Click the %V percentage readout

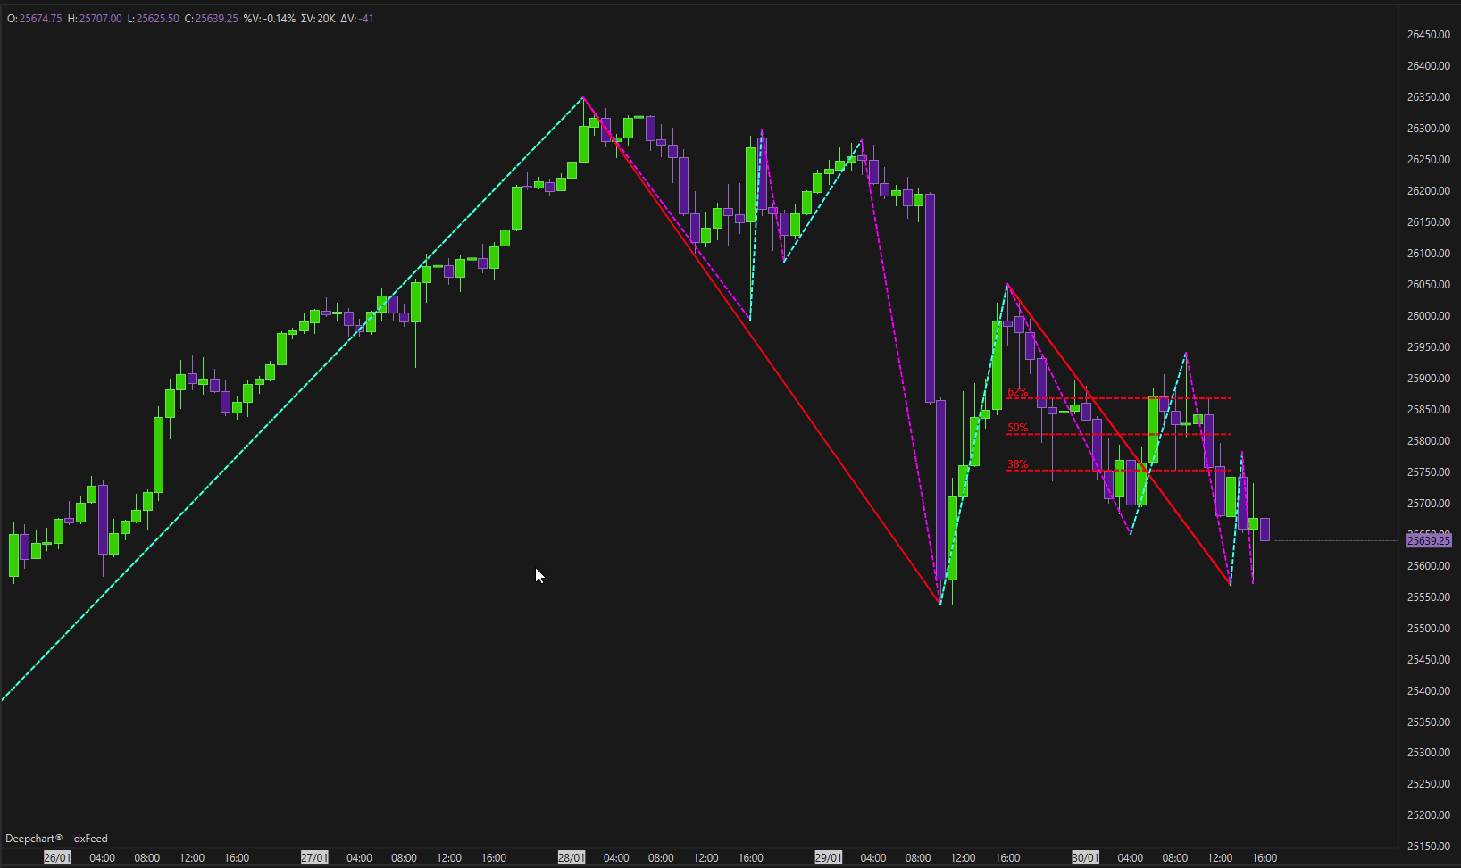click(270, 19)
